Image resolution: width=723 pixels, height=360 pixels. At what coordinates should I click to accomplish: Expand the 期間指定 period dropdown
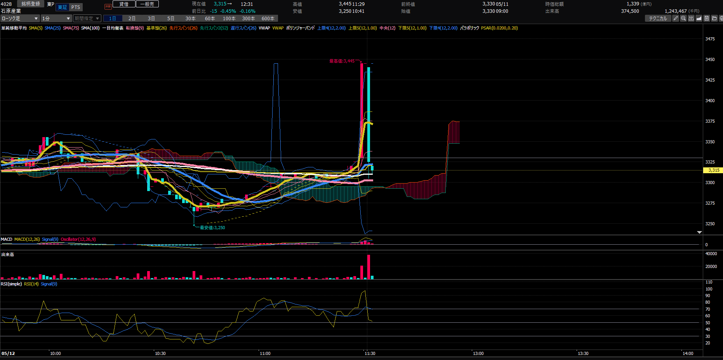[87, 18]
